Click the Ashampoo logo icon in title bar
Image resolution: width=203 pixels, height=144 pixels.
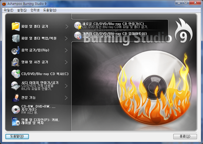coord(4,4)
